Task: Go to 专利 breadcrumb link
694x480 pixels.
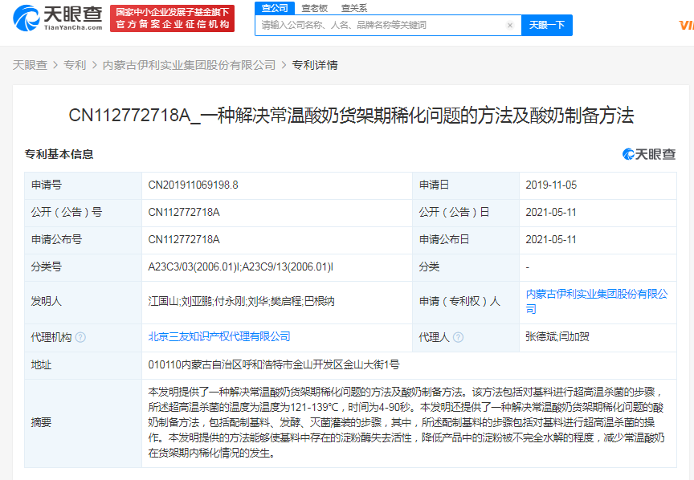Action: (x=75, y=65)
